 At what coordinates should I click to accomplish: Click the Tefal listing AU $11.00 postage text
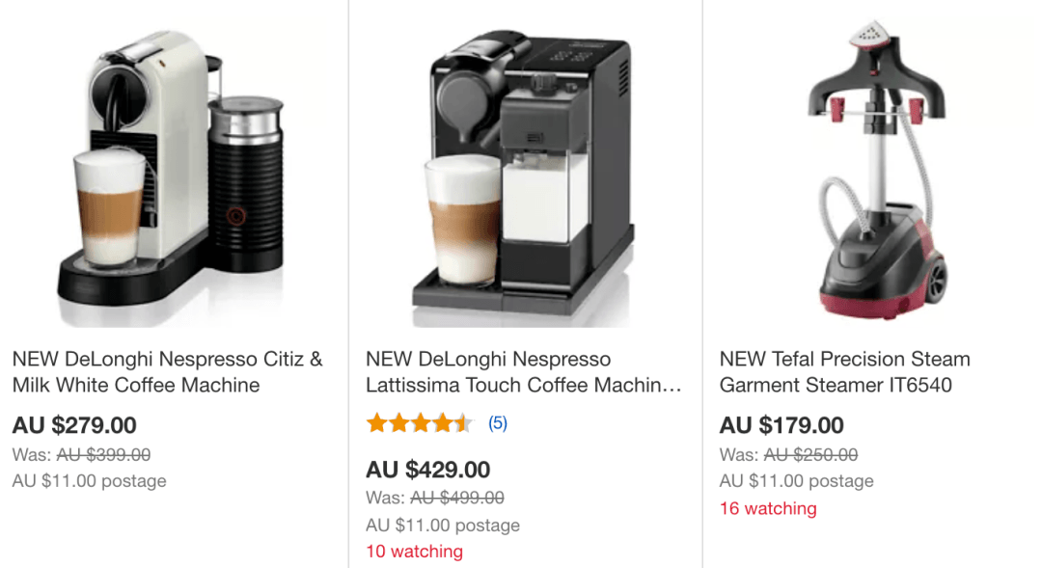pyautogui.click(x=796, y=481)
